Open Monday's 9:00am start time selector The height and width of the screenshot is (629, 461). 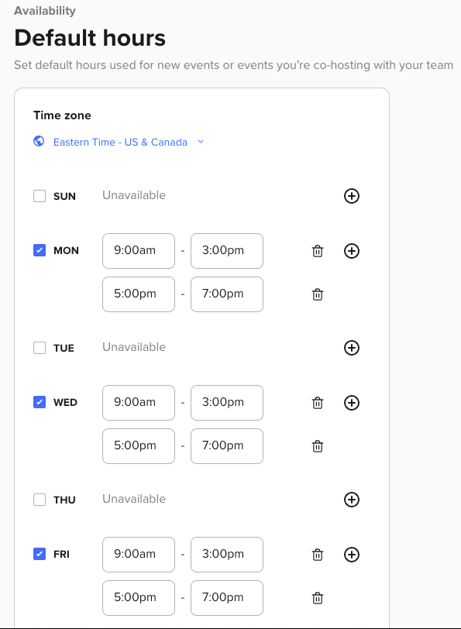tap(139, 251)
